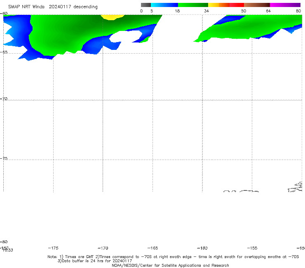Click the 'Note: 1) Times are GMT' footnote line
305x268 pixels.
(x=173, y=257)
